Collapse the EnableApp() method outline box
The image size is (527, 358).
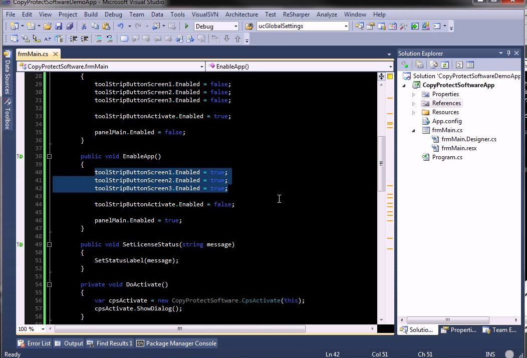(x=49, y=156)
